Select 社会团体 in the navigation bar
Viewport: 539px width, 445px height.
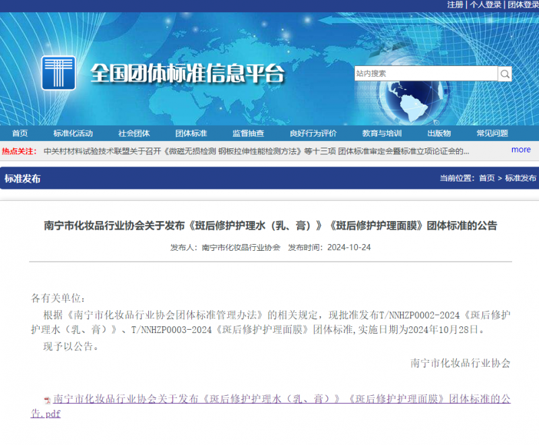click(133, 133)
